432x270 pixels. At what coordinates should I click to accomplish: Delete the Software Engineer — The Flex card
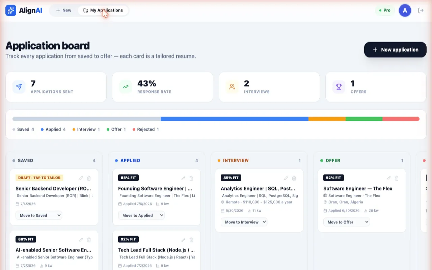397,178
